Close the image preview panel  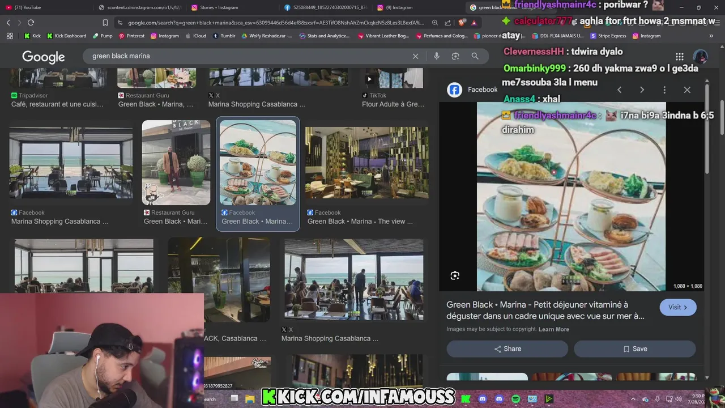(687, 90)
